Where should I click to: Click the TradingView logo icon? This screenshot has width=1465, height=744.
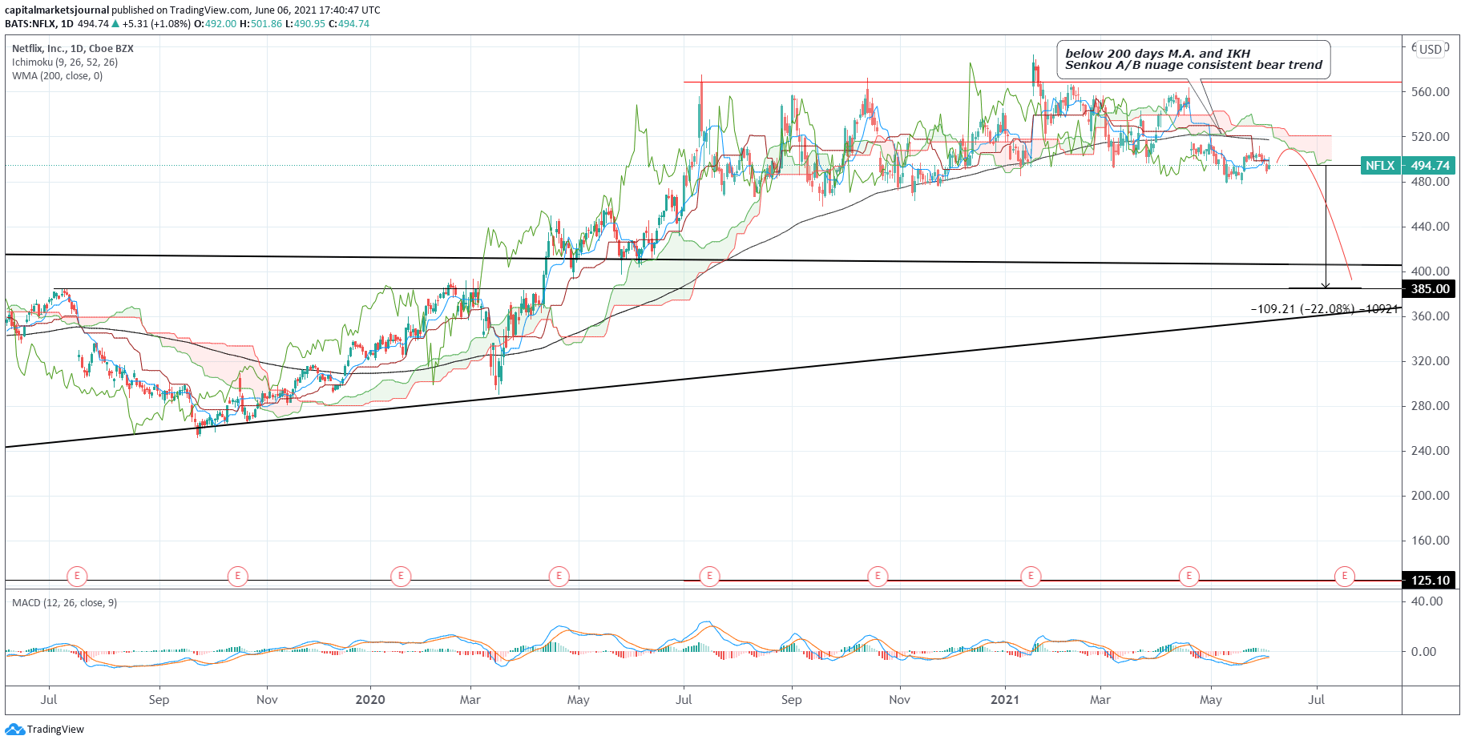coord(15,730)
